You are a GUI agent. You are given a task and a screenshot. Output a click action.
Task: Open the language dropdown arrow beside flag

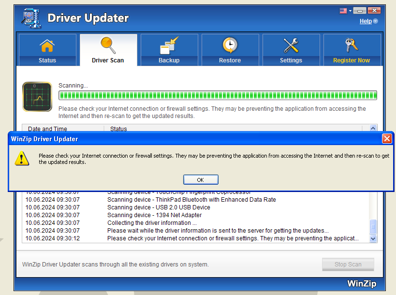350,11
